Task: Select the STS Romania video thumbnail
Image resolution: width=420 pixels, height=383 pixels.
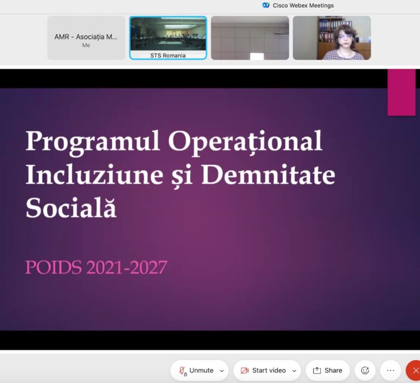Action: (x=168, y=38)
